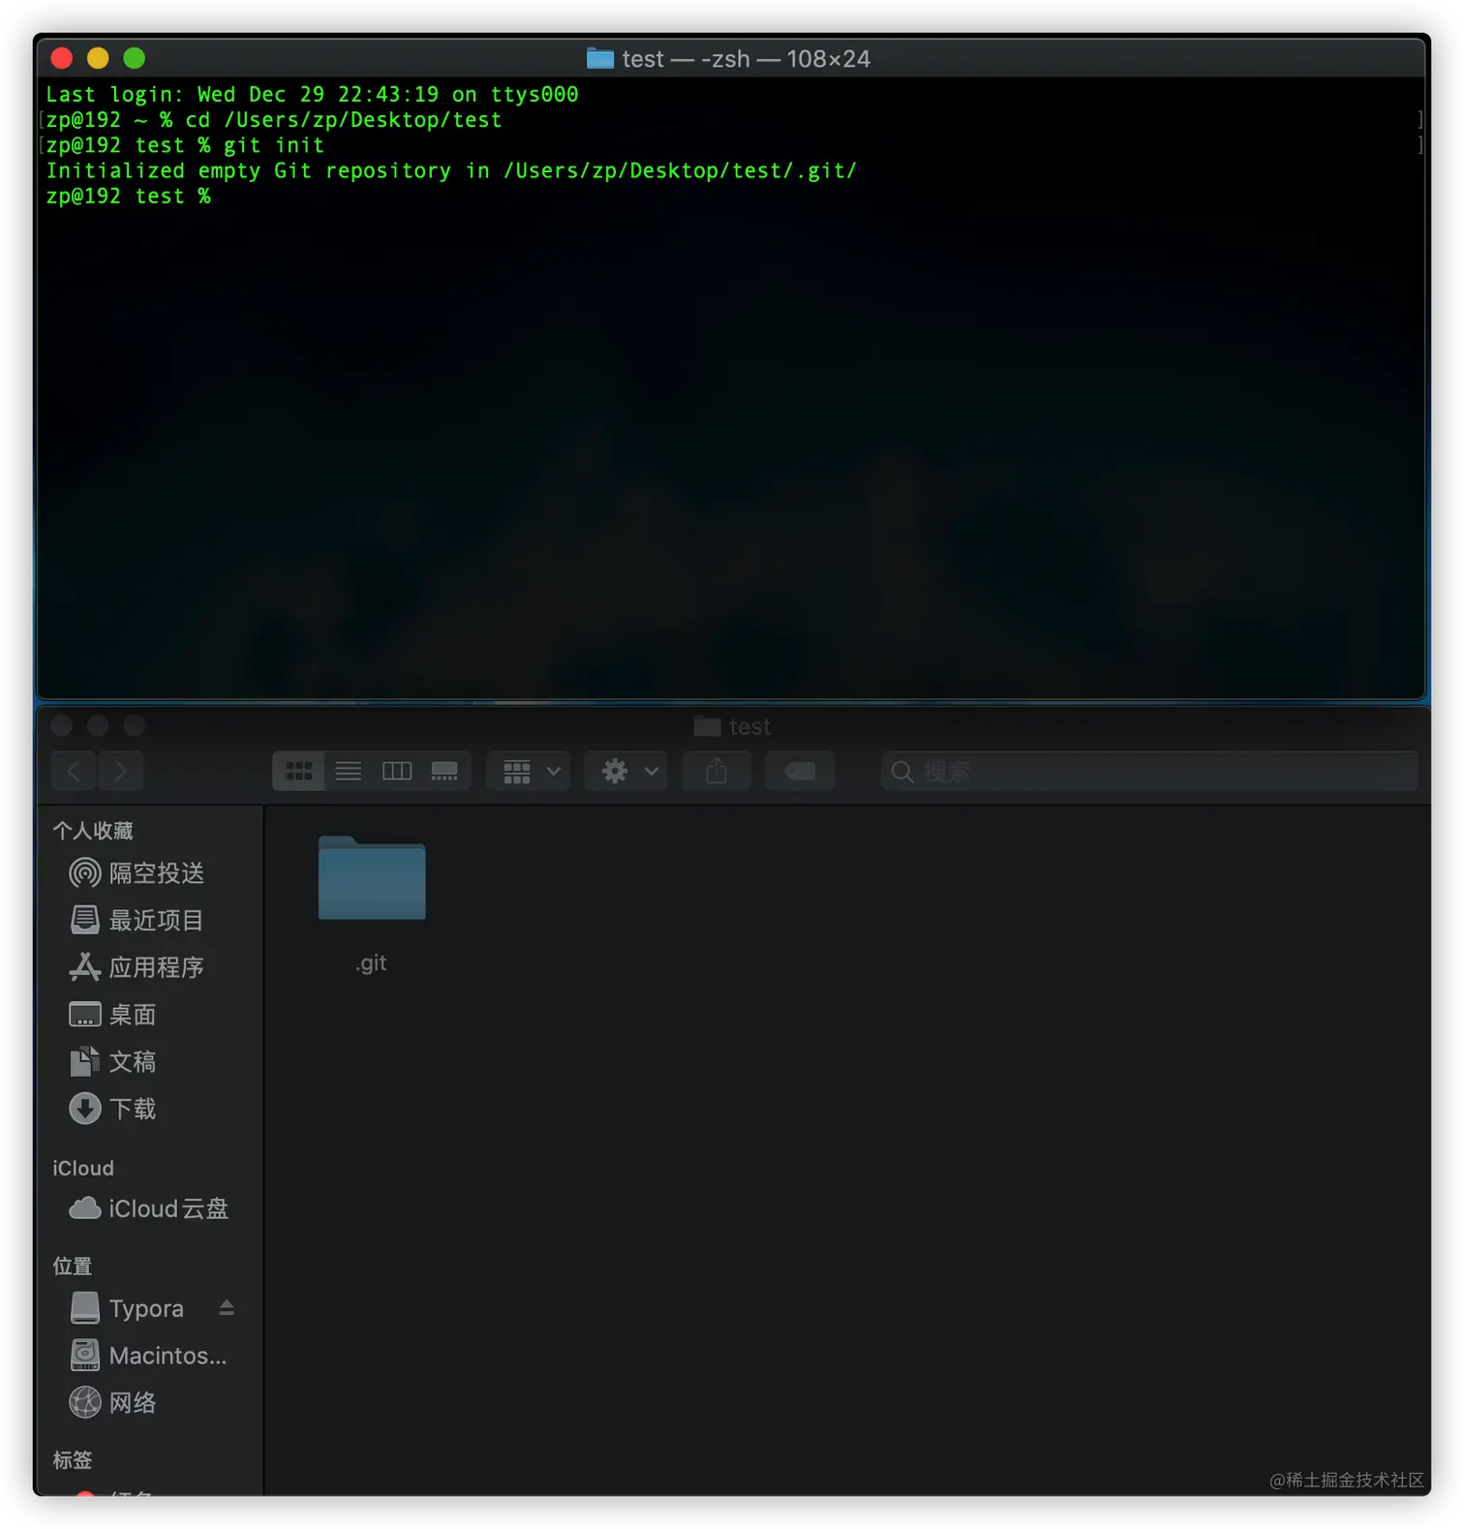
Task: Select the Typora volume in the sidebar
Action: [x=128, y=1308]
